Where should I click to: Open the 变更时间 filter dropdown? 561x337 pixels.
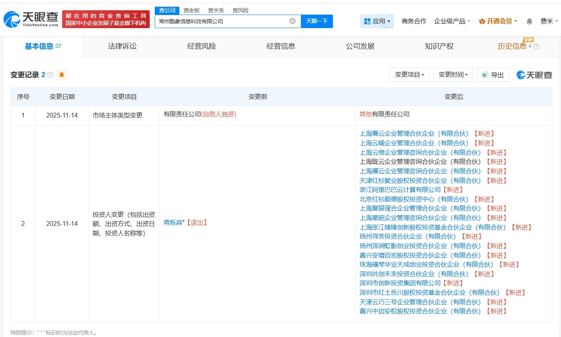point(453,75)
